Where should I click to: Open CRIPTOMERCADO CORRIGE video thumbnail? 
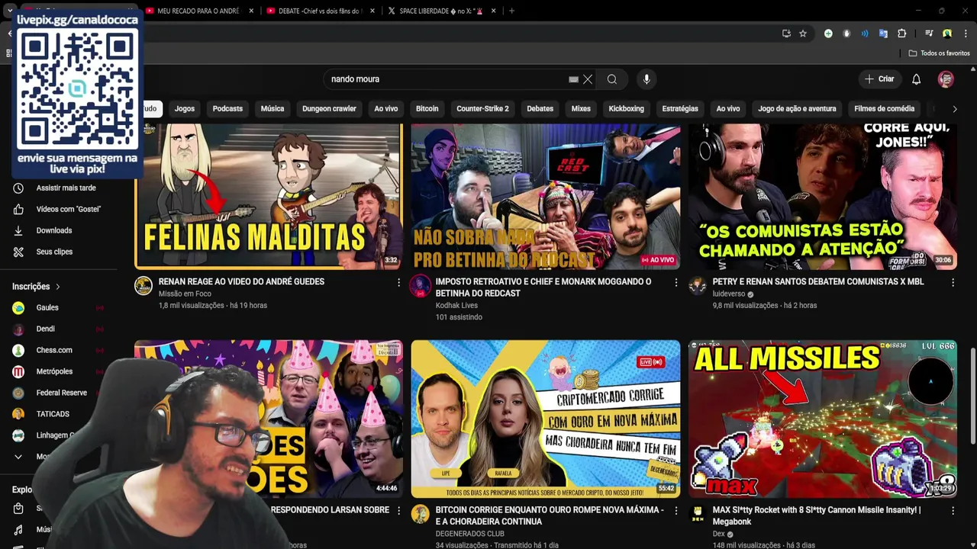[546, 419]
